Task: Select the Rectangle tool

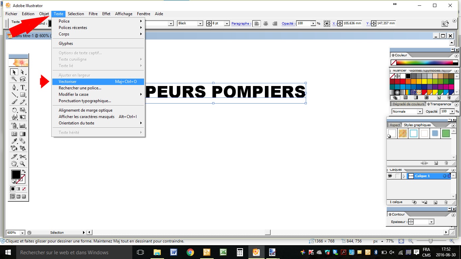Action: tap(23, 94)
